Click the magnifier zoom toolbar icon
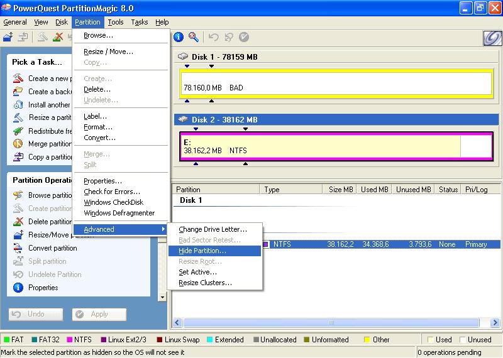The width and height of the screenshot is (503, 358). point(194,37)
